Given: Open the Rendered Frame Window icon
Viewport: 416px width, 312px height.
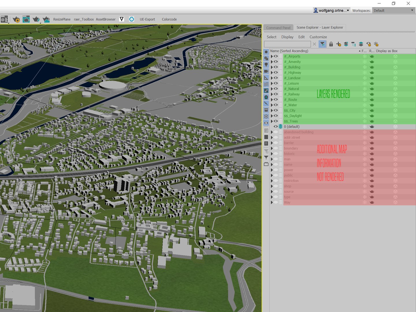Looking at the screenshot, I should click(x=26, y=19).
